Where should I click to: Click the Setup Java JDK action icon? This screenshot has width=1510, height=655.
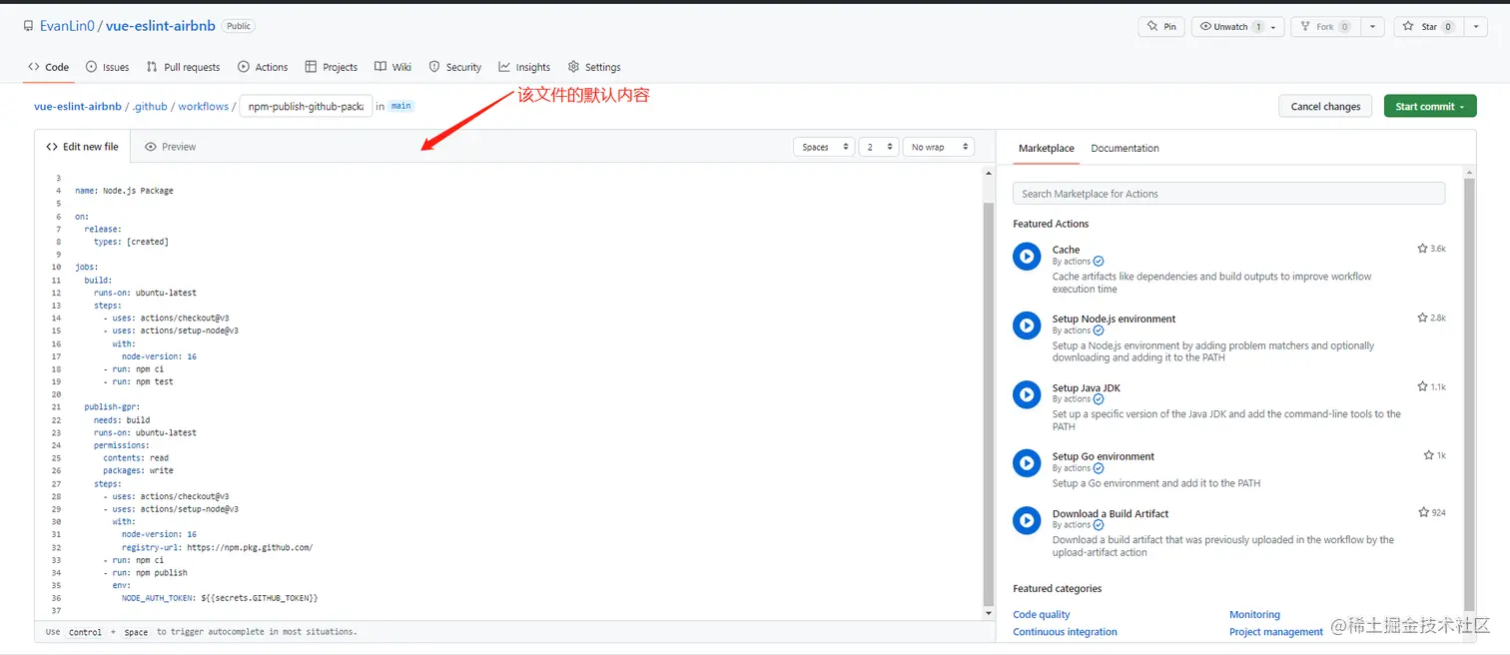pos(1027,393)
